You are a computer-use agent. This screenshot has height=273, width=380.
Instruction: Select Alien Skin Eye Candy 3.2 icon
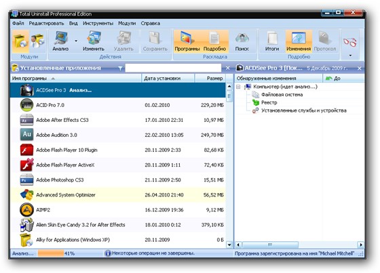(x=26, y=225)
